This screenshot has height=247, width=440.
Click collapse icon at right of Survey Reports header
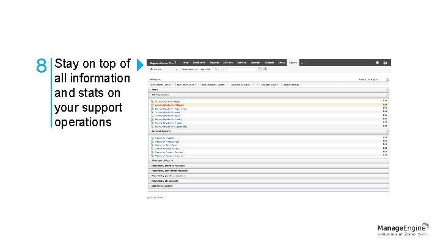point(387,95)
